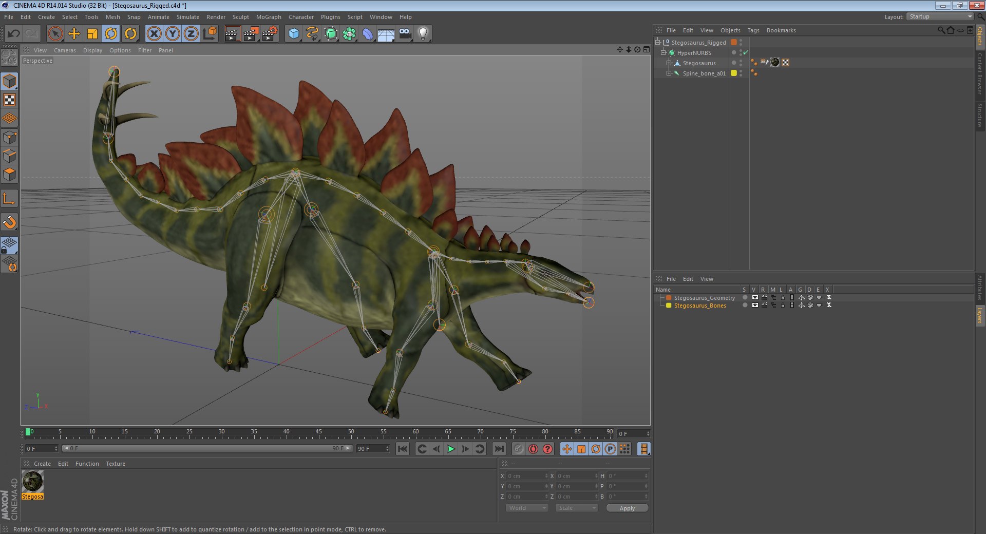Click the Apply button
The width and height of the screenshot is (986, 534).
[627, 508]
